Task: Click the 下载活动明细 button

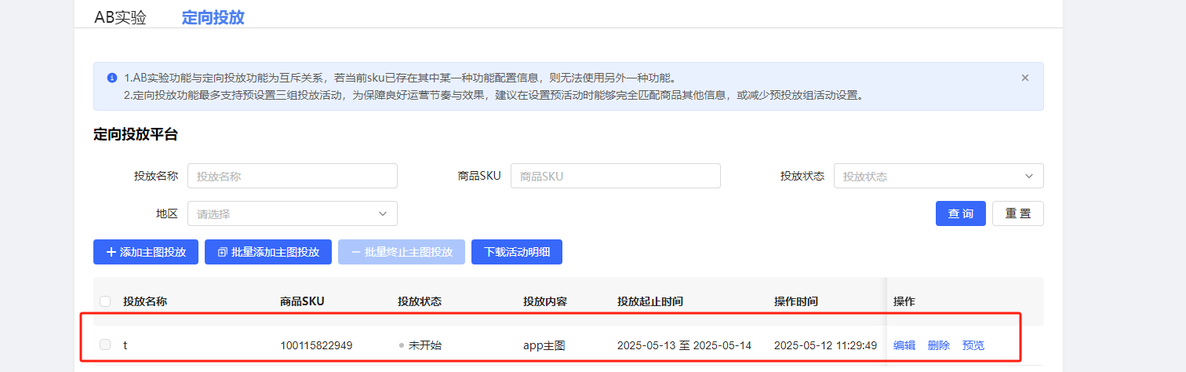Action: coord(516,252)
